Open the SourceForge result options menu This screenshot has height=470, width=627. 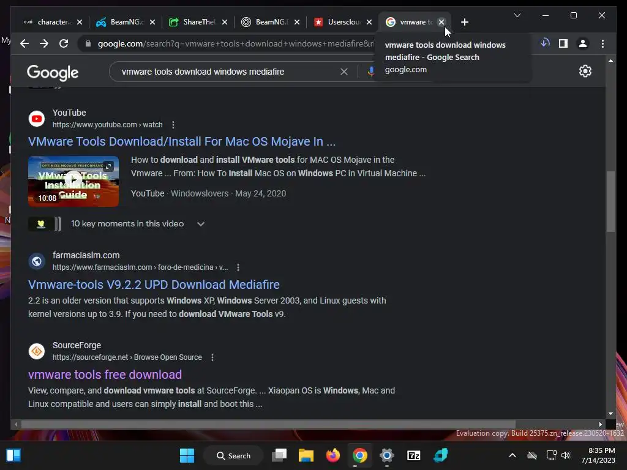click(212, 357)
